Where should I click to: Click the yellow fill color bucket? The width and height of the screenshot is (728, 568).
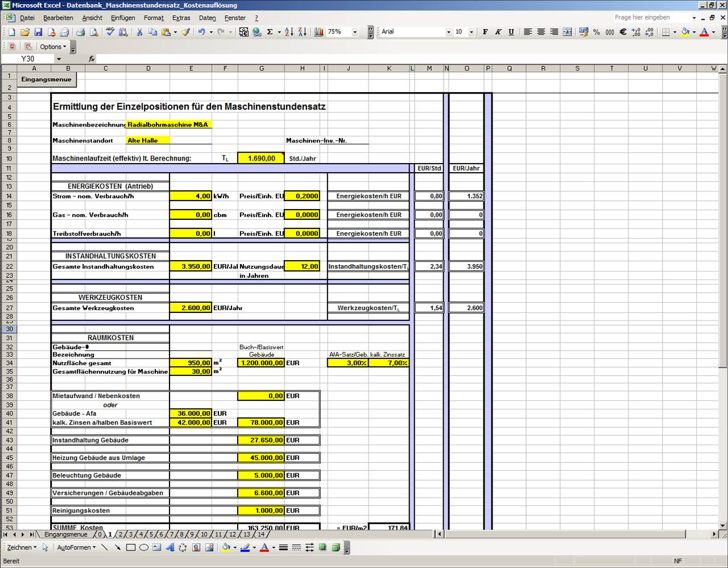click(685, 32)
